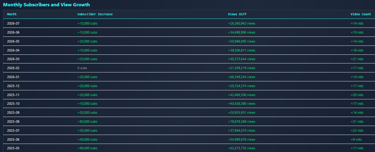Click the +54,999,878 views value
Screen dimensions: 375x152
242,139
